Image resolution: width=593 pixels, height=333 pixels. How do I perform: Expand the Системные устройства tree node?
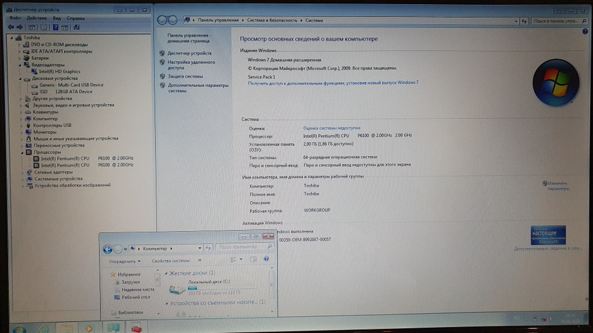point(23,179)
